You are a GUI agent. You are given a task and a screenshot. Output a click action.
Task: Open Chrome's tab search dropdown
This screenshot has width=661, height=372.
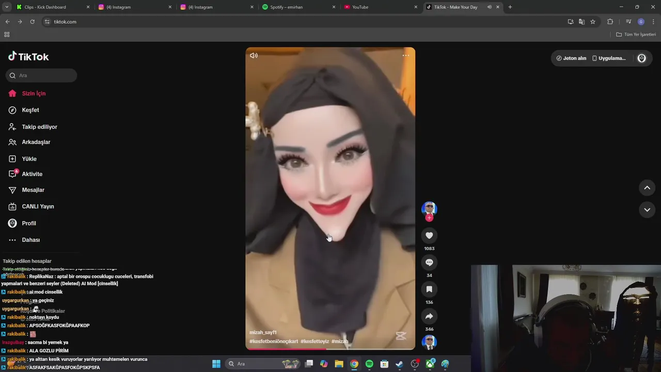7,7
